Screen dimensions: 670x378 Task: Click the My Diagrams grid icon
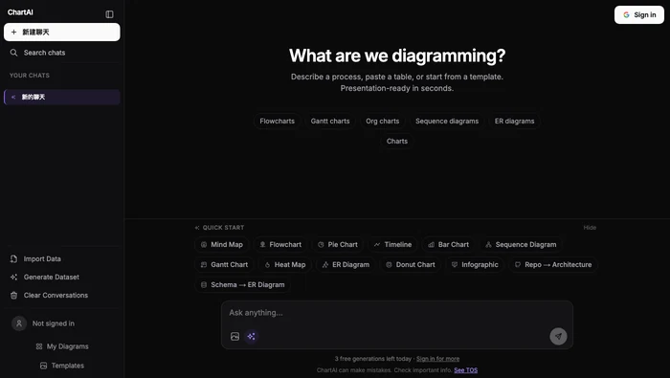point(39,346)
